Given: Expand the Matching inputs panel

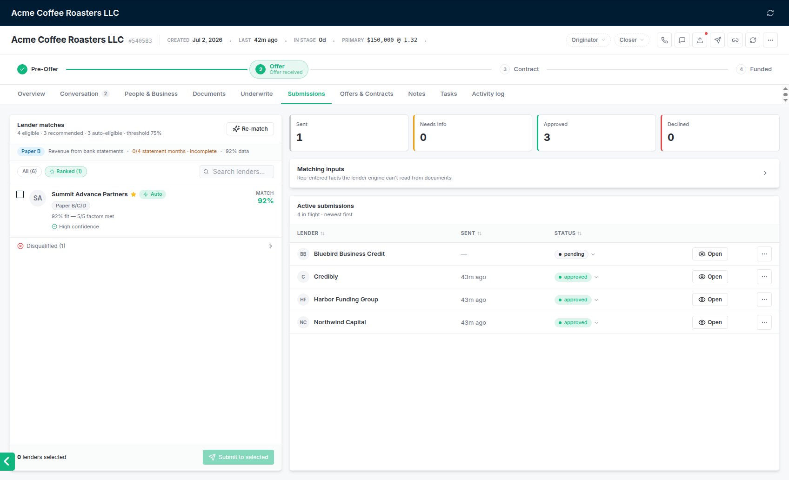Looking at the screenshot, I should [534, 173].
